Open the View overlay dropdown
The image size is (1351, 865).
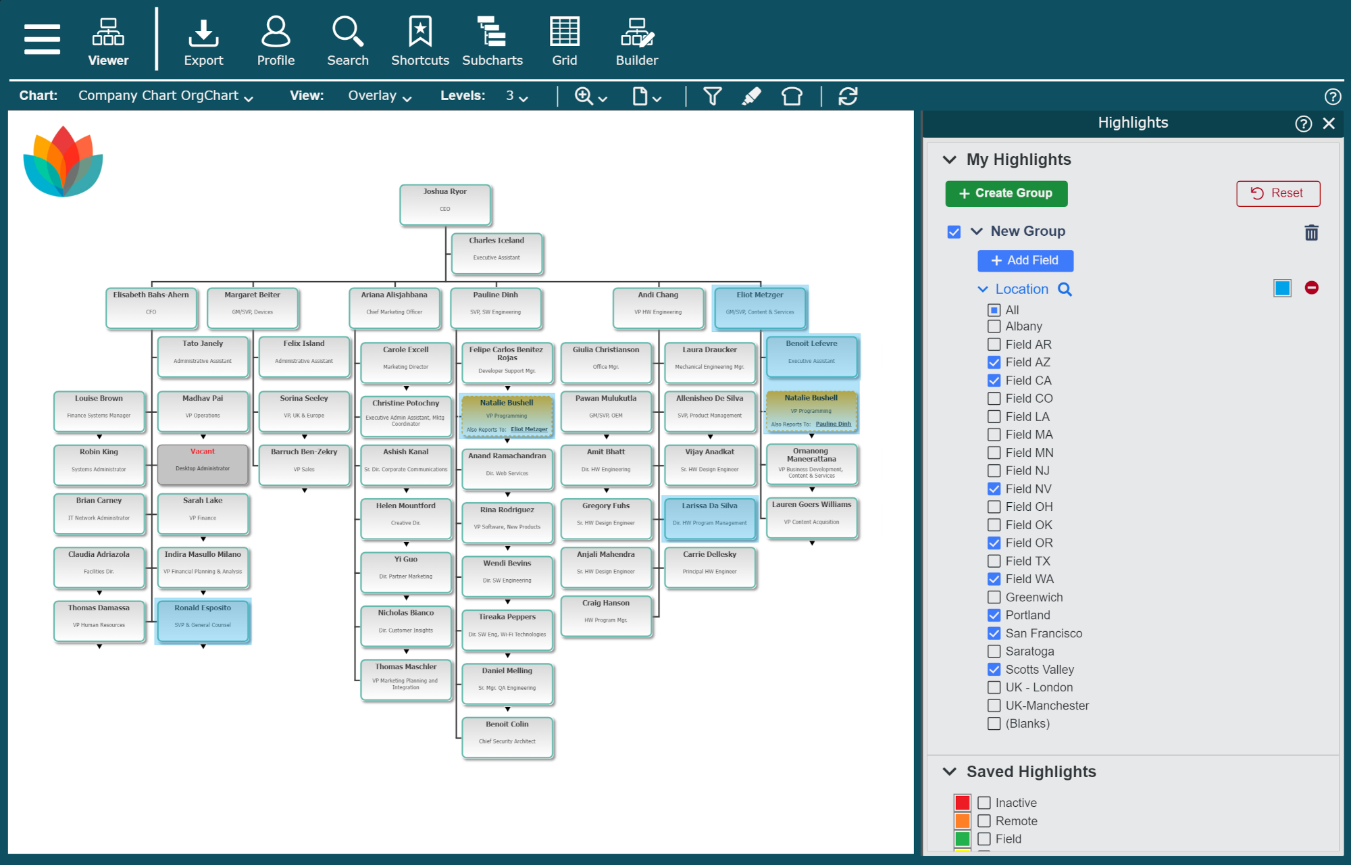[x=379, y=95]
